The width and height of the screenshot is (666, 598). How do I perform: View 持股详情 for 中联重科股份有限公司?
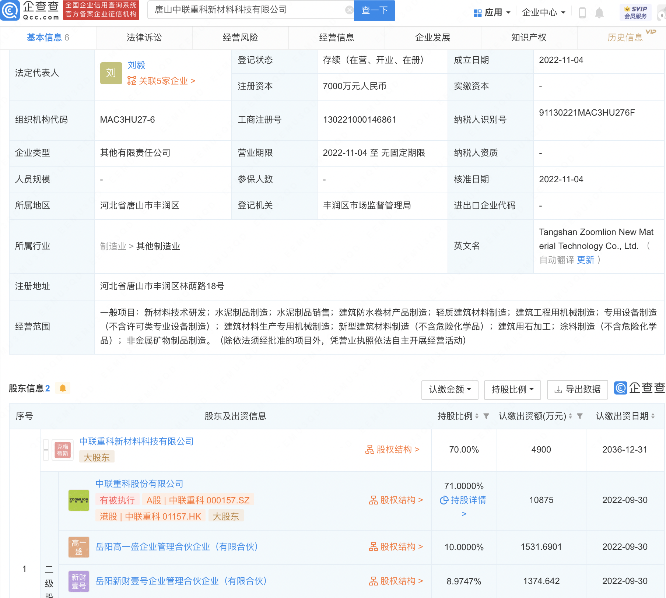tap(464, 506)
